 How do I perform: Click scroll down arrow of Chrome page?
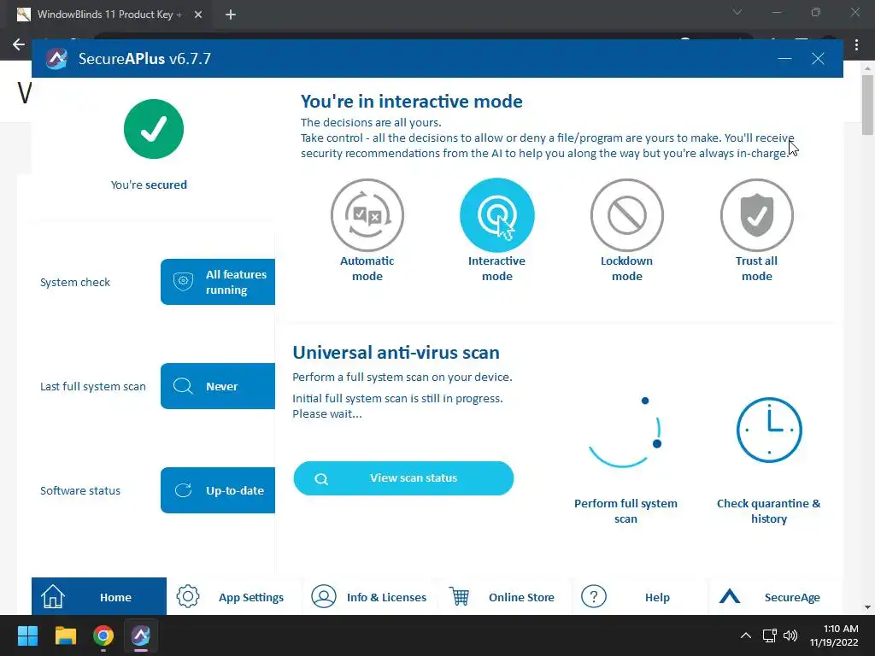(867, 607)
